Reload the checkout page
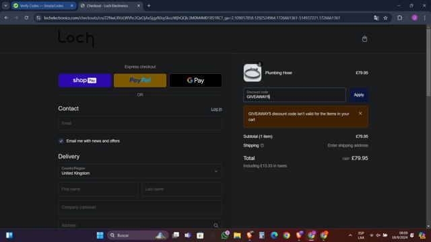The width and height of the screenshot is (431, 242). (26, 18)
